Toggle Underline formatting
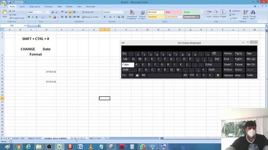This screenshot has width=268, height=150. tap(36, 17)
